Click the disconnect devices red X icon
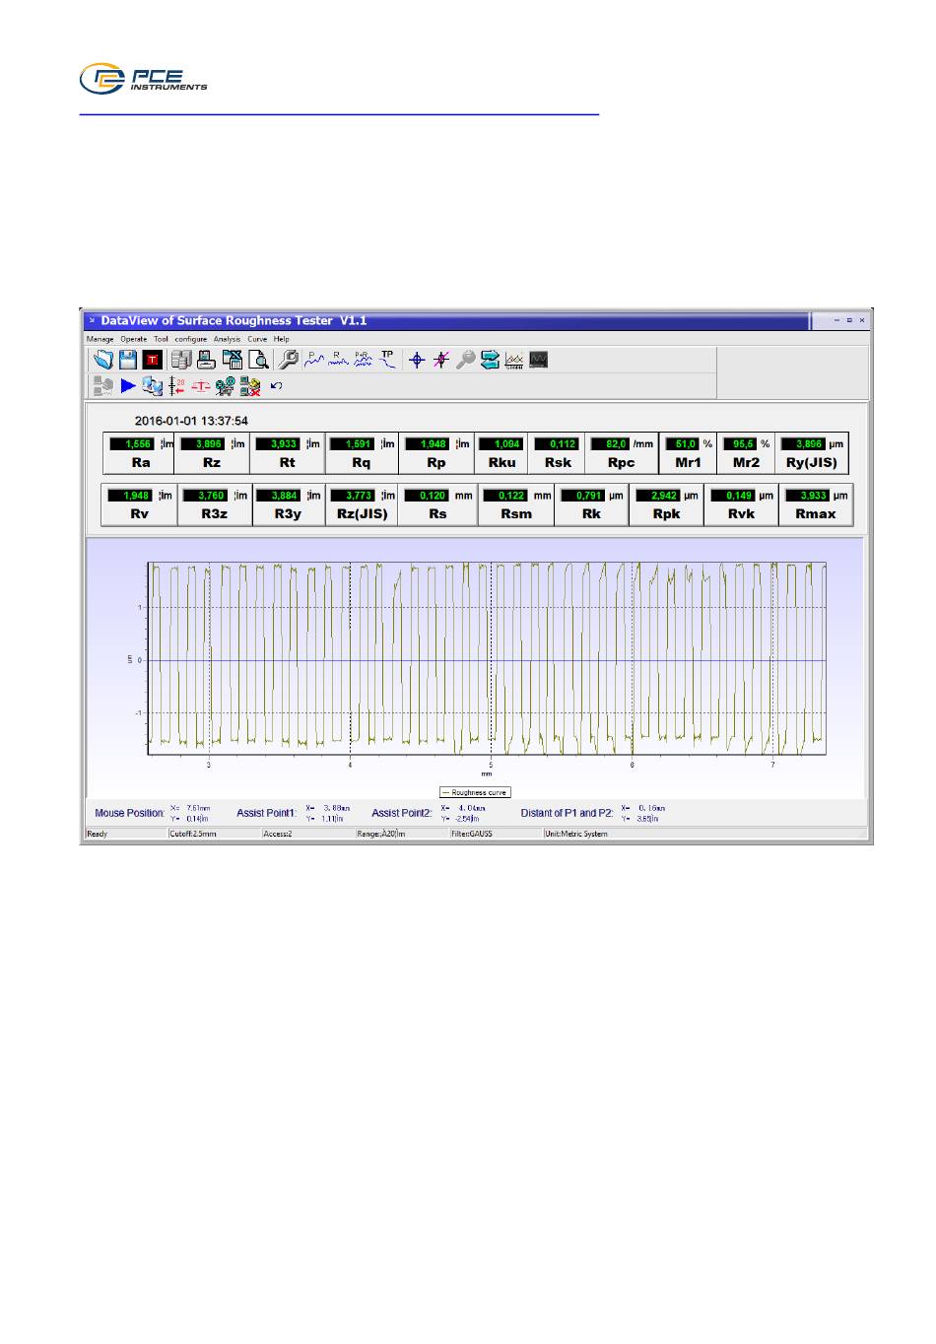The height and width of the screenshot is (1344, 936). coord(250,386)
